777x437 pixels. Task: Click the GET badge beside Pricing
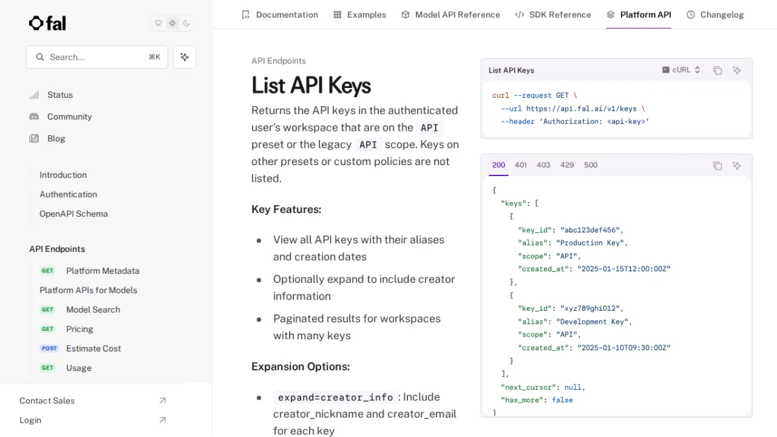click(x=48, y=329)
